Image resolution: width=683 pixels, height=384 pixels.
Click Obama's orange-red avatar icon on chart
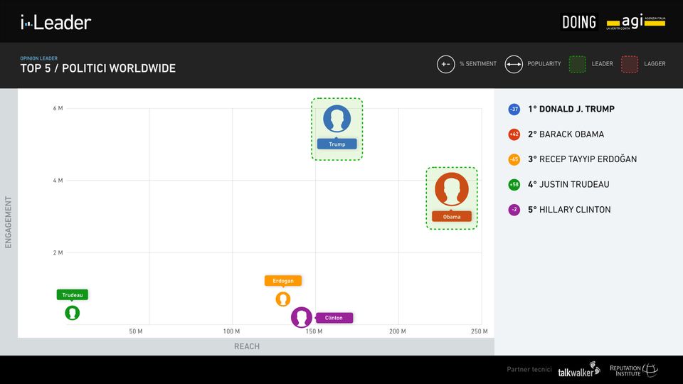[x=452, y=189]
